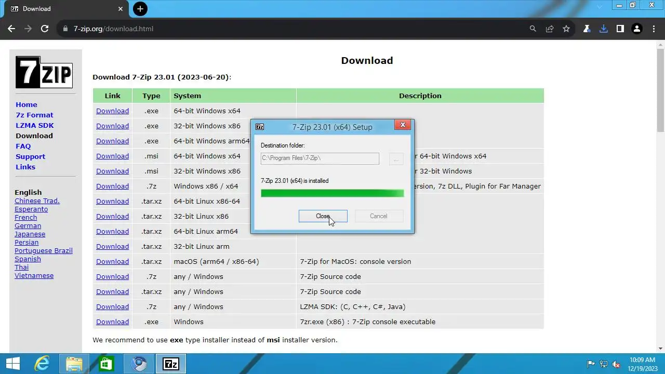Viewport: 665px width, 374px height.
Task: Download the 64-bit Windows arm64 .exe
Action: (112, 141)
